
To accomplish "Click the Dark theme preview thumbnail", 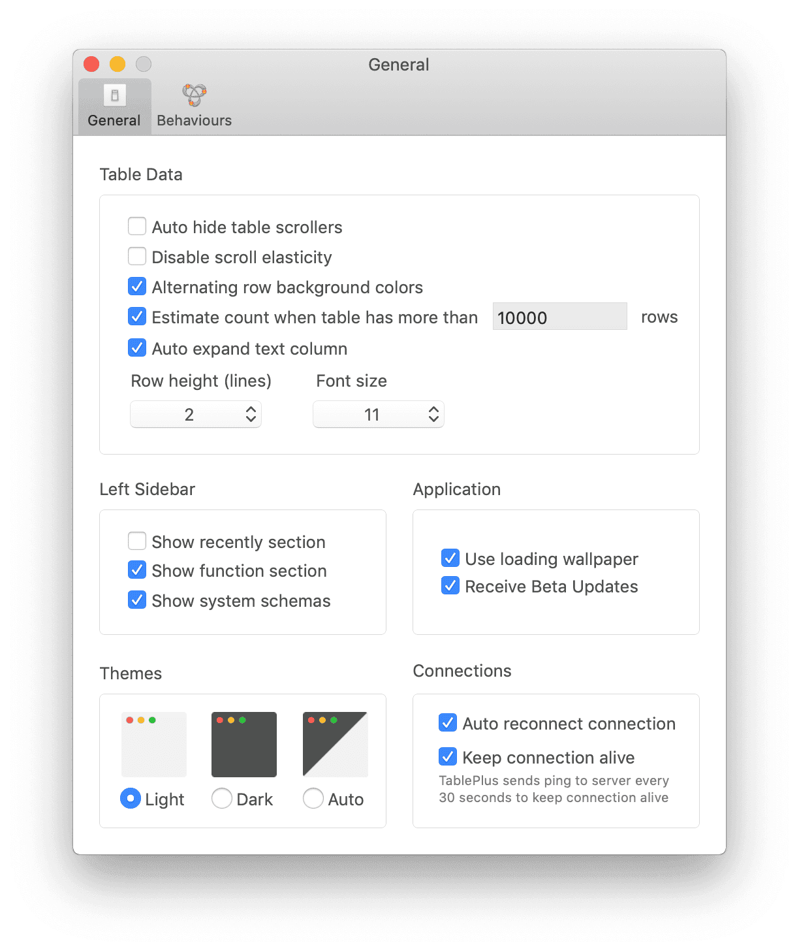I will coord(244,745).
